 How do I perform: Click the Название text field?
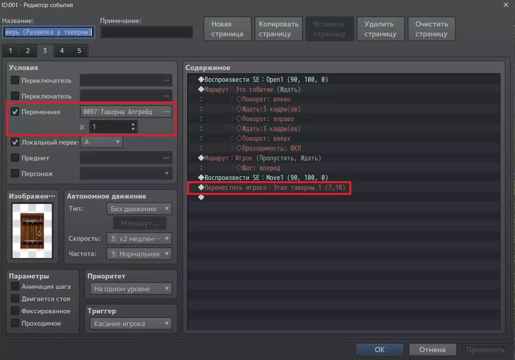coord(49,32)
